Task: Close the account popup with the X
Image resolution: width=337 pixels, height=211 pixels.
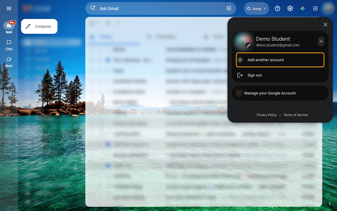Action: click(x=325, y=25)
